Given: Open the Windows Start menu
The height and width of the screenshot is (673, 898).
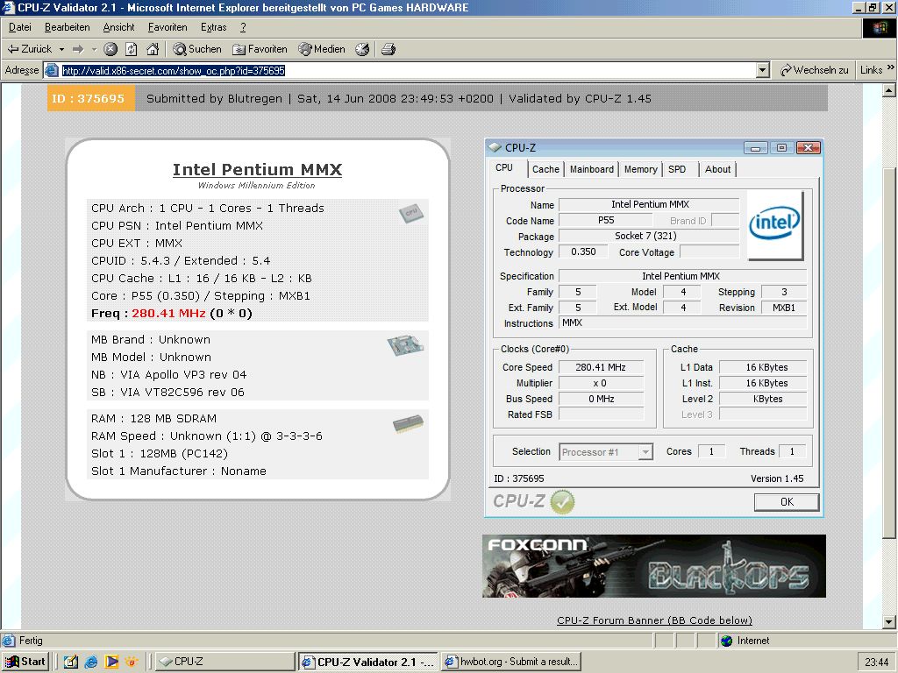Looking at the screenshot, I should tap(25, 662).
